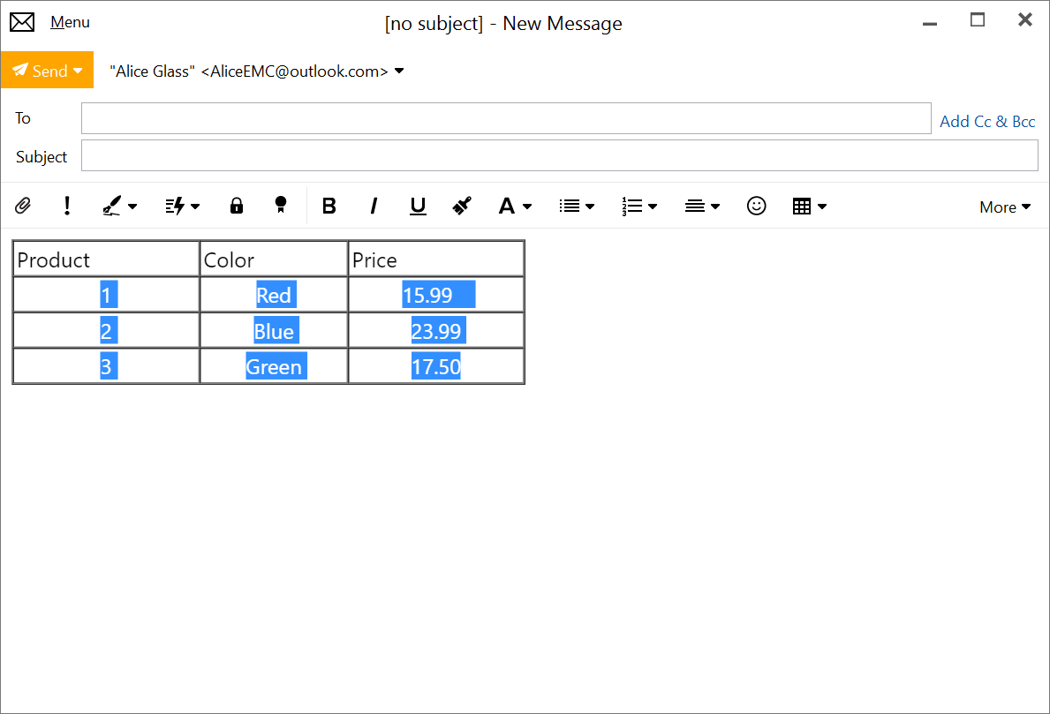Click into the Subject field
Viewport: 1050px width, 714px height.
click(559, 156)
